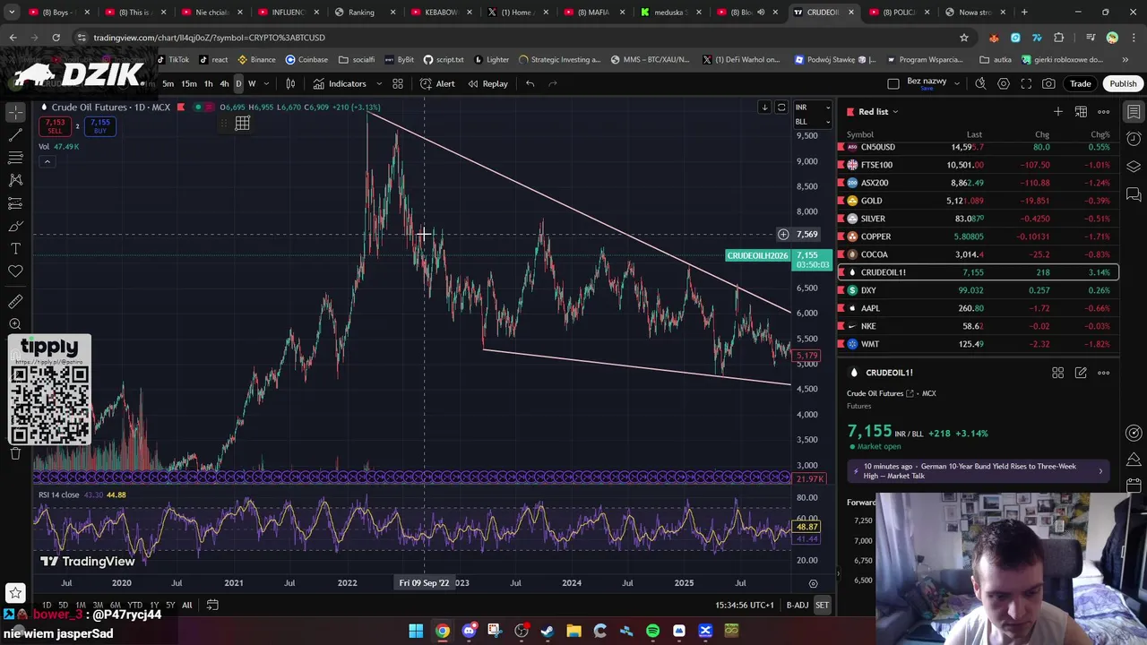
Task: Edit symbol note pencil icon
Action: point(1081,373)
